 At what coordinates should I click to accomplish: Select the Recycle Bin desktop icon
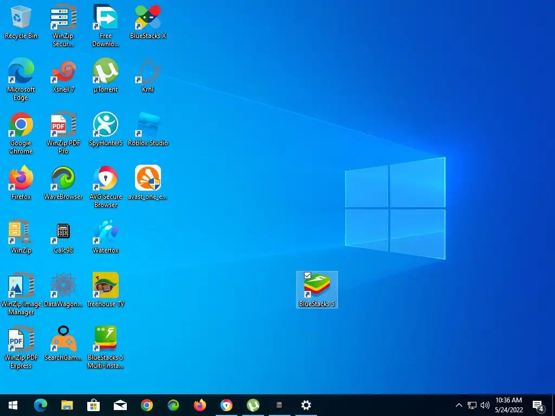click(x=21, y=21)
